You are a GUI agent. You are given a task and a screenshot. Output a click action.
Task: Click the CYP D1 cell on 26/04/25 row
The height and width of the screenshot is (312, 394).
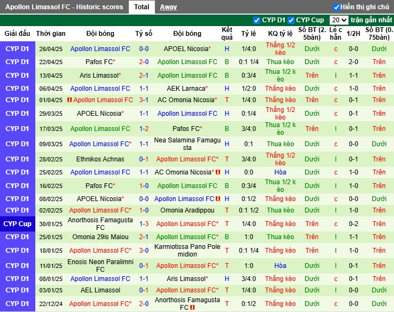click(17, 49)
